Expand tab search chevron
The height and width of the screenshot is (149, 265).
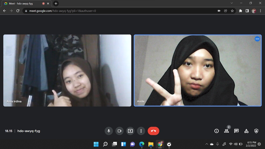click(x=232, y=3)
